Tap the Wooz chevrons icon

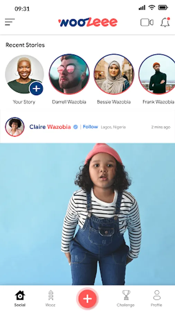tap(50, 295)
